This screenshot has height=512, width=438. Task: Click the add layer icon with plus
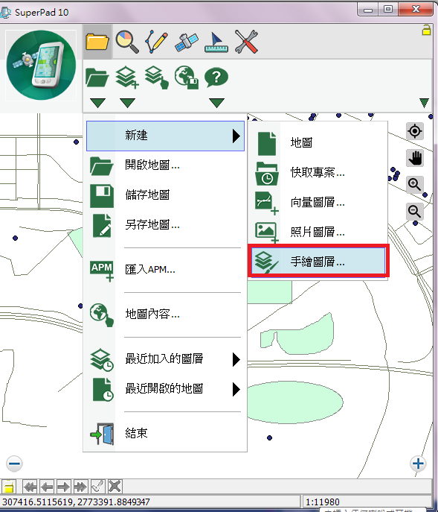127,77
